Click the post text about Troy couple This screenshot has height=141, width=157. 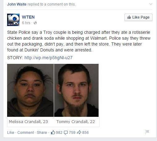coord(79,41)
